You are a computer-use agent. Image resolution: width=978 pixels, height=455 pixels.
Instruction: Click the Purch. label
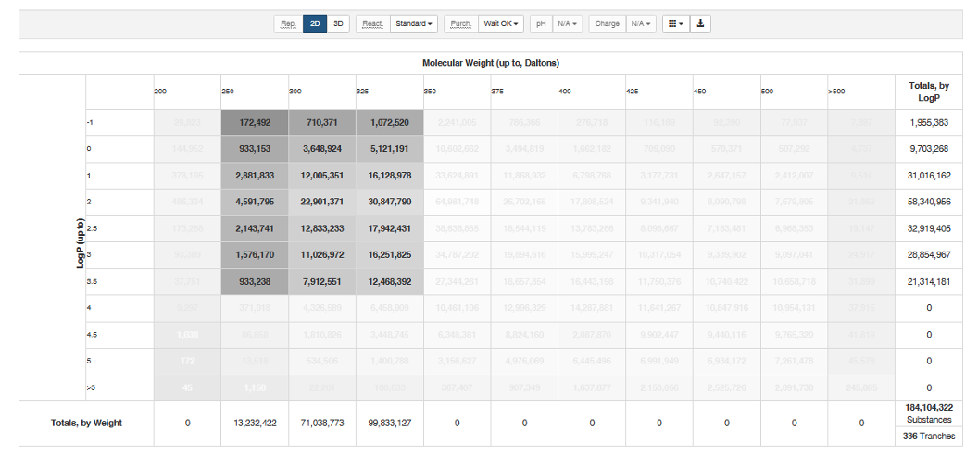(x=461, y=24)
